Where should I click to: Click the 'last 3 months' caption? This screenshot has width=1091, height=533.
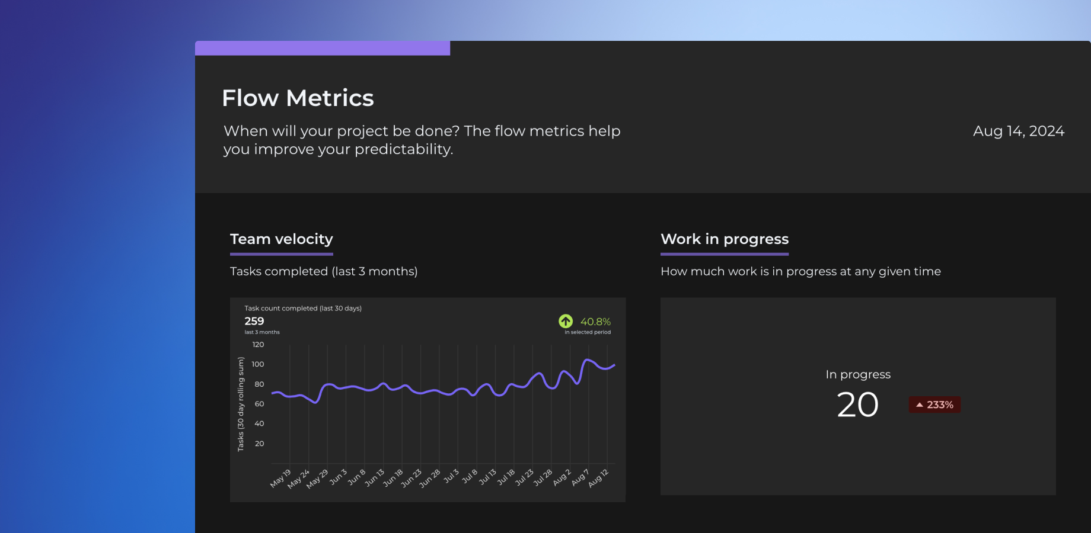click(262, 332)
